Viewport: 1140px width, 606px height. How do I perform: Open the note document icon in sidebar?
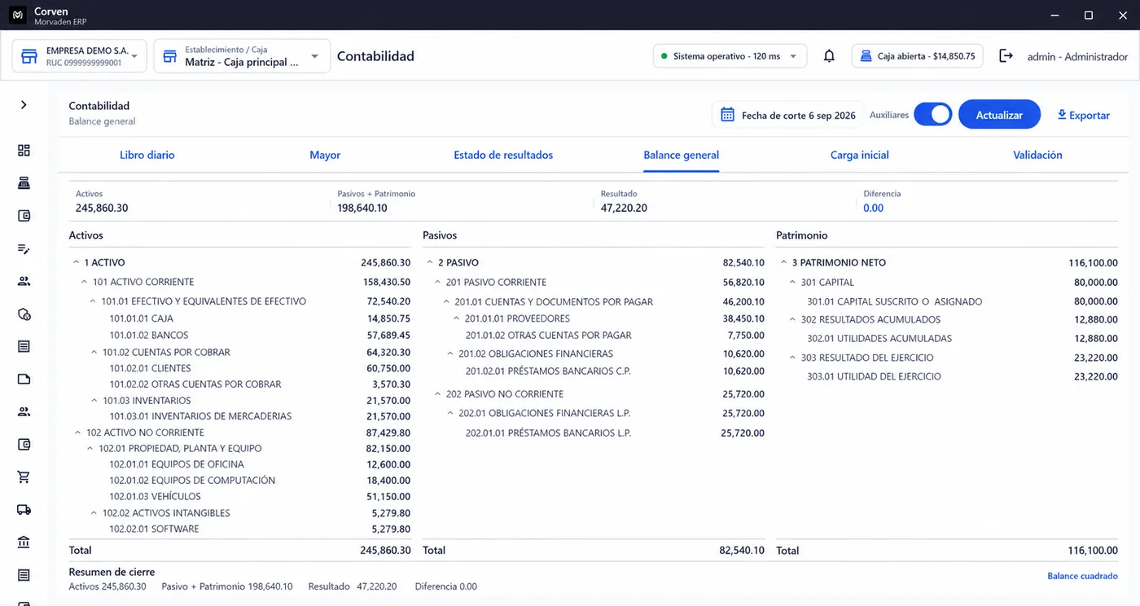click(x=24, y=379)
